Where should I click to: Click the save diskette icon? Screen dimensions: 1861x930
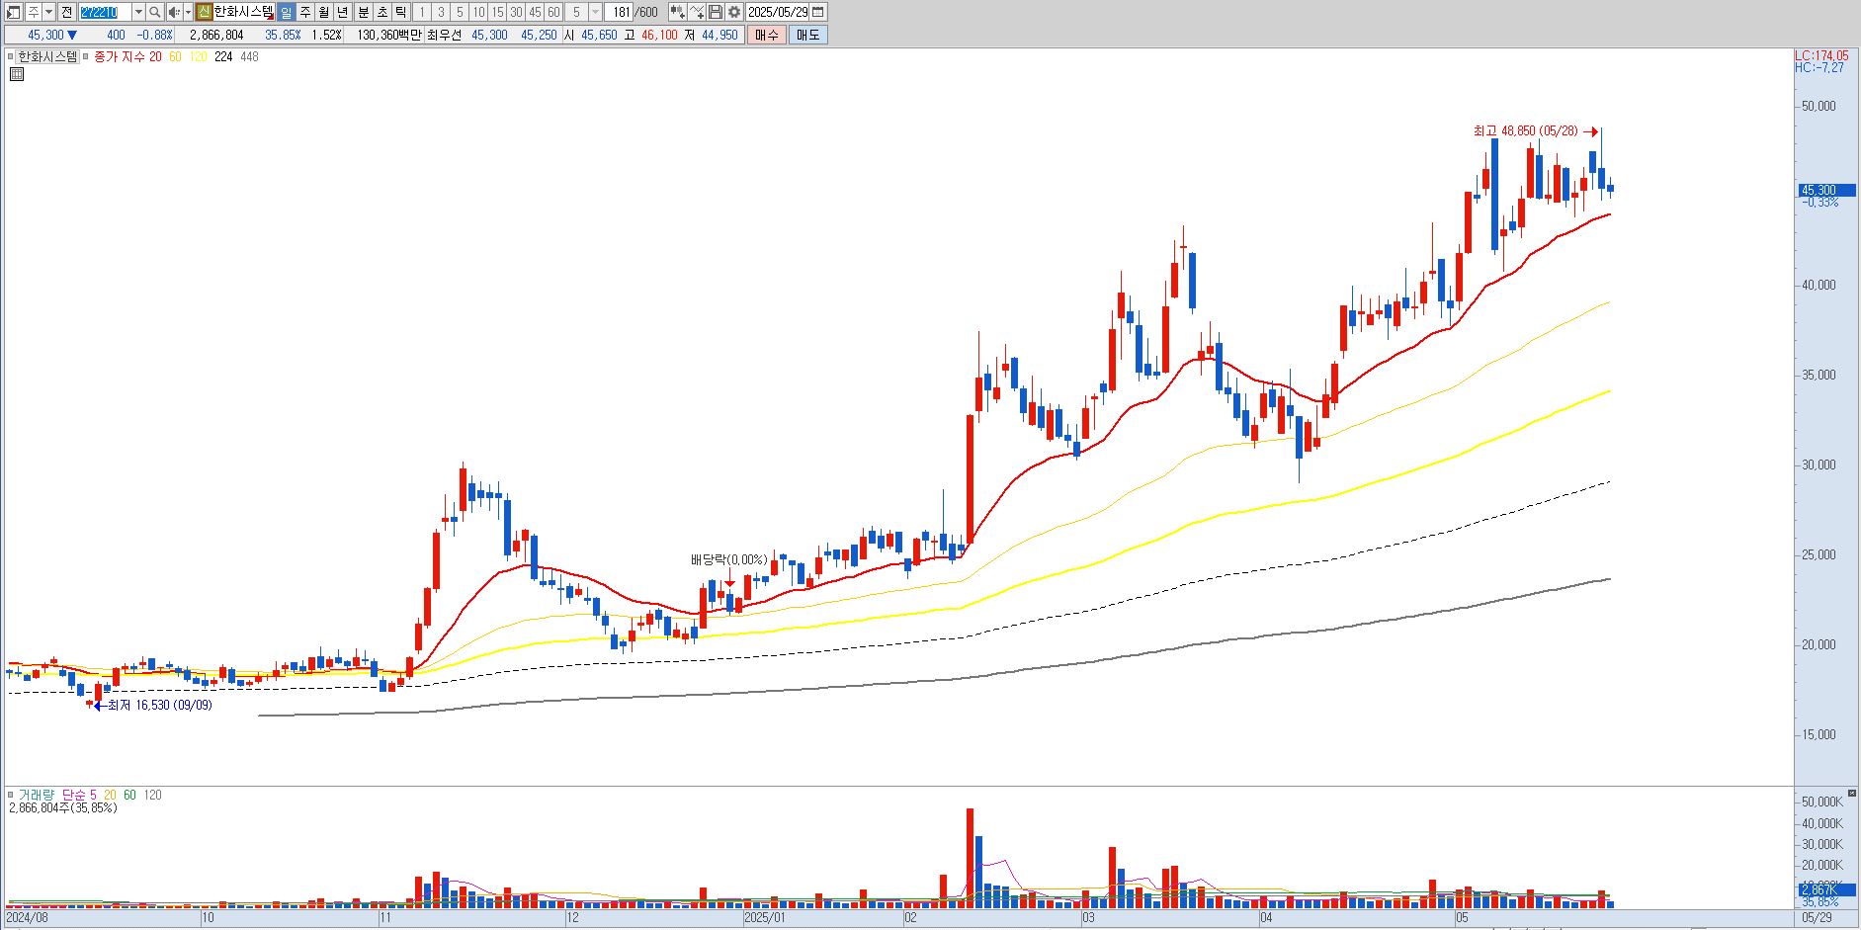point(716,12)
